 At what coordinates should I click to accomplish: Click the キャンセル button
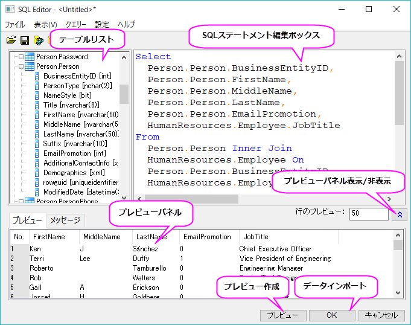click(x=381, y=315)
